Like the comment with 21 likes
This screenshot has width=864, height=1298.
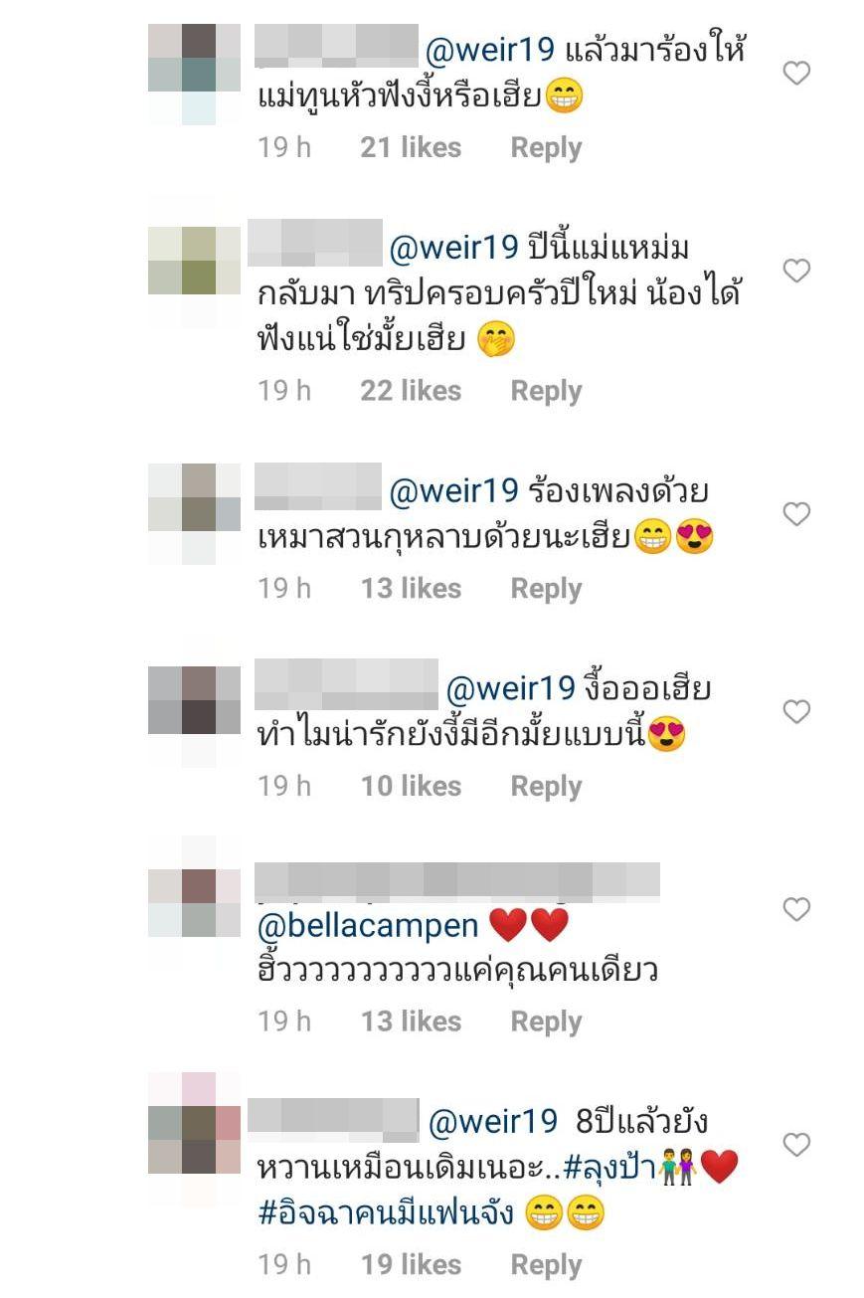tap(796, 73)
